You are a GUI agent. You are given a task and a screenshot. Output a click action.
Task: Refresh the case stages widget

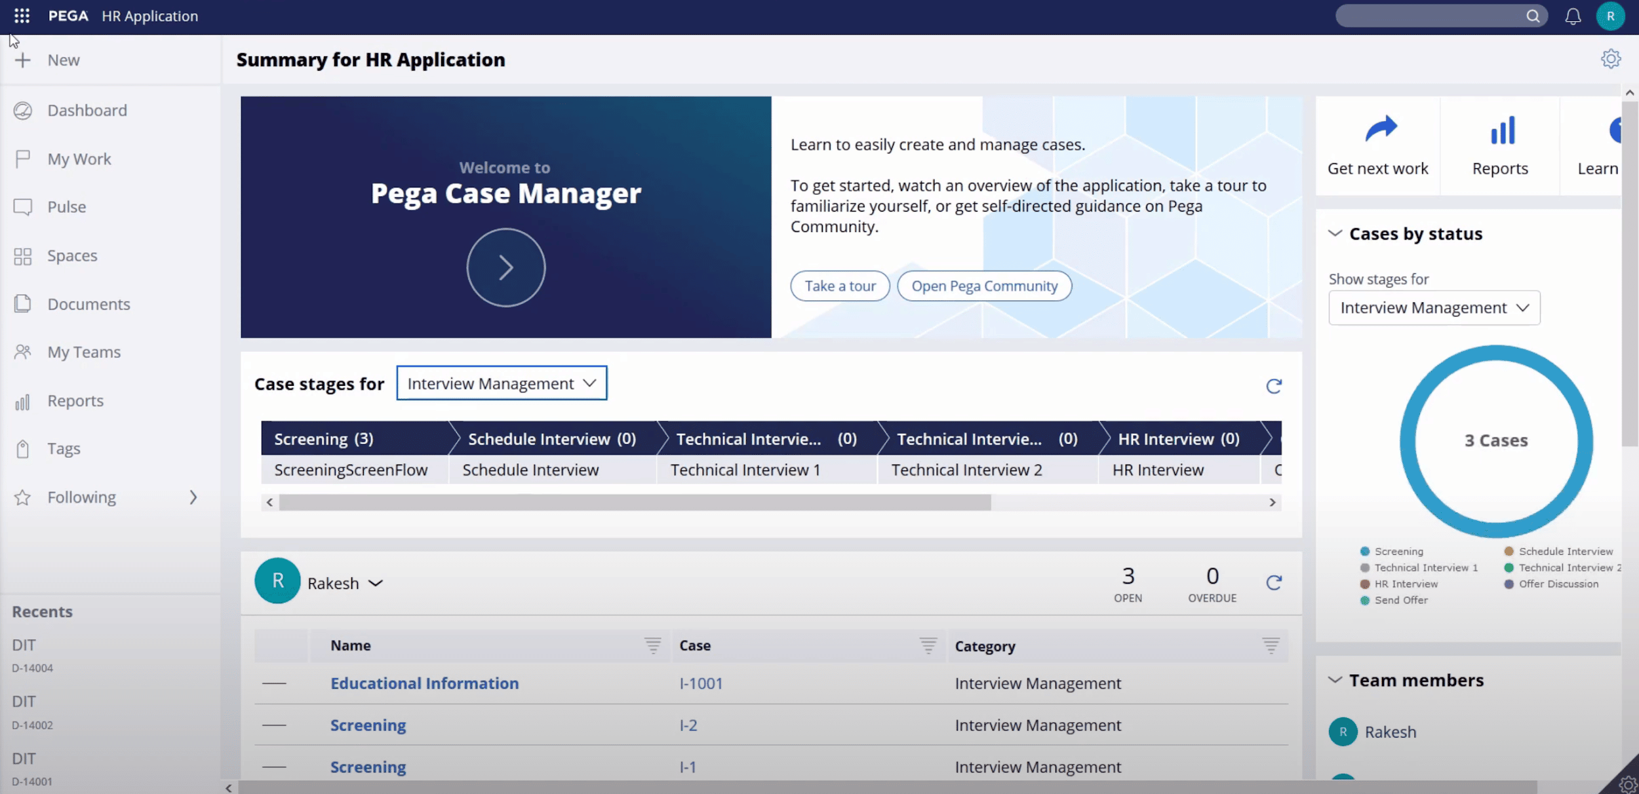(x=1273, y=387)
